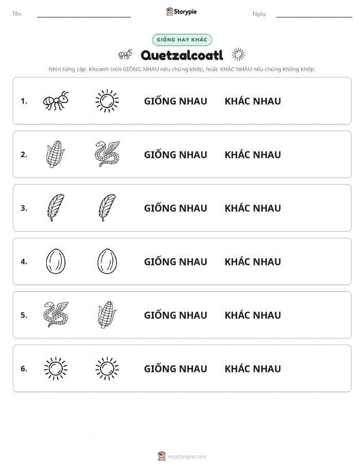Click the Tên name line field

pos(84,14)
